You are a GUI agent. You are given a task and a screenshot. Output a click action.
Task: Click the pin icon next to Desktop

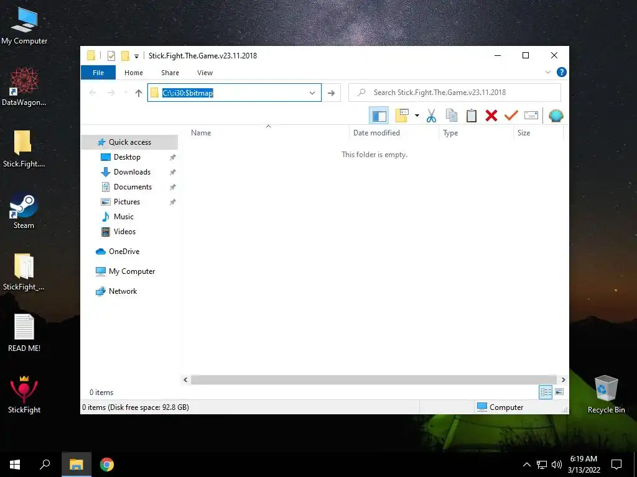point(173,157)
